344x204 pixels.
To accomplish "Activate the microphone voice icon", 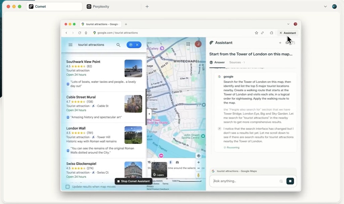I will point(86,33).
